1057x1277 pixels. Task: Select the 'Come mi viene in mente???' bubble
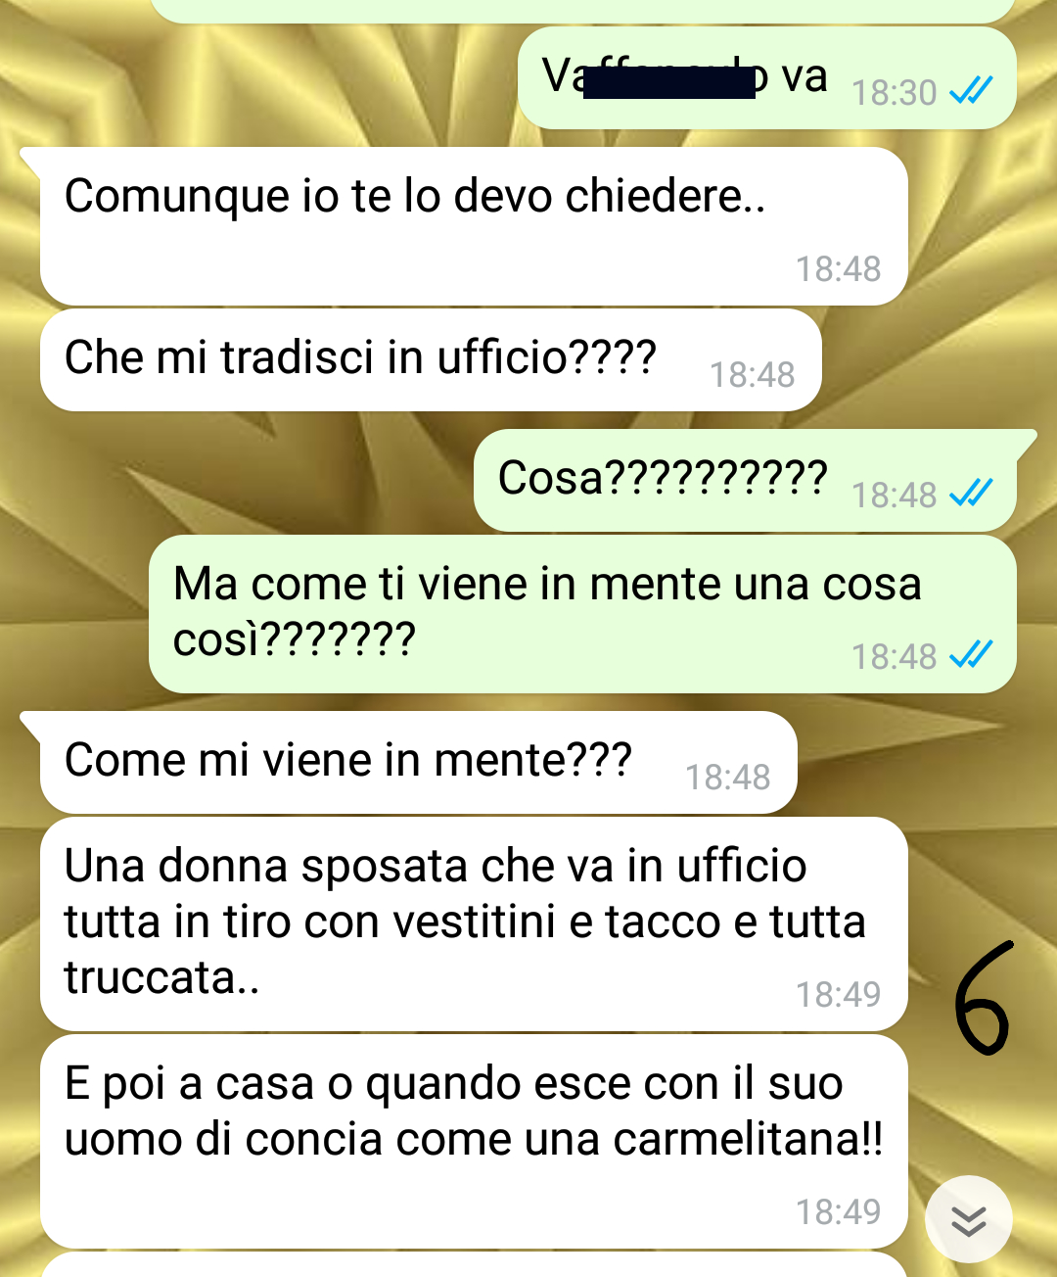(419, 763)
